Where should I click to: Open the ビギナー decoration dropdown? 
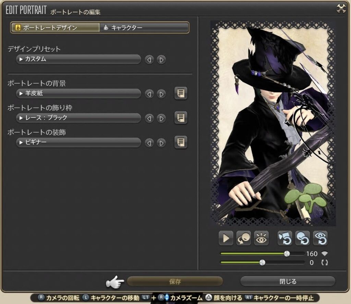[x=78, y=142]
